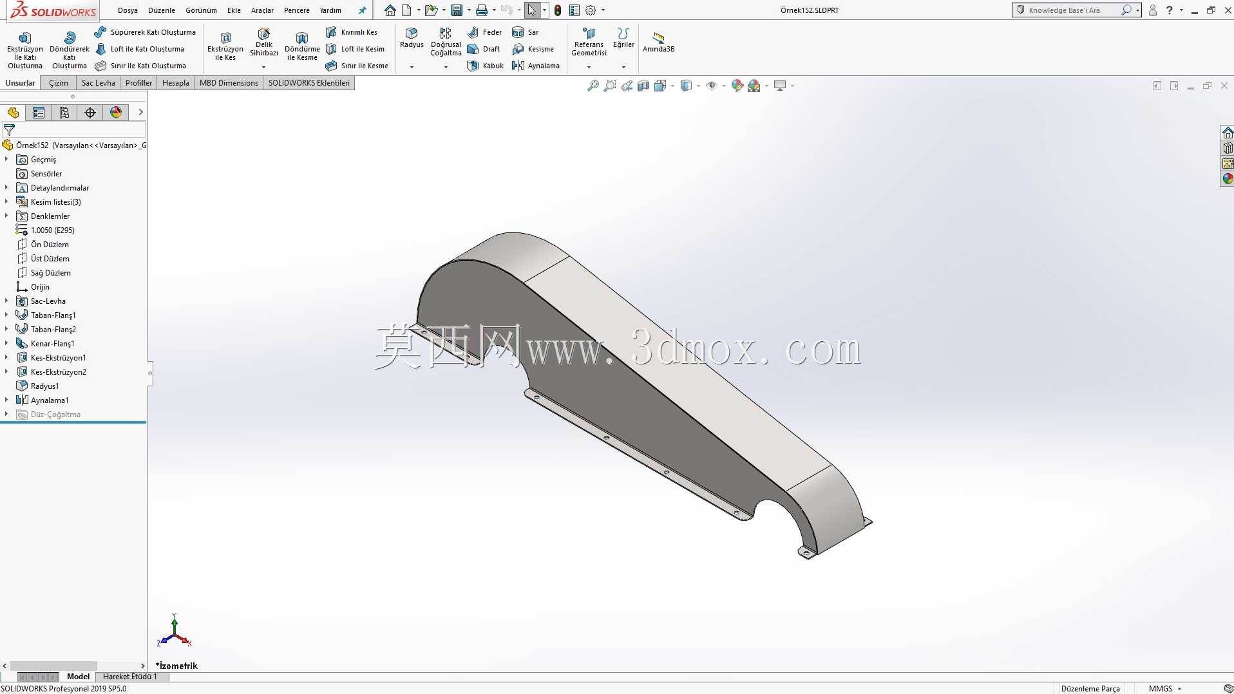
Task: Expand the Kesim listesi(3) node
Action: tap(6, 202)
